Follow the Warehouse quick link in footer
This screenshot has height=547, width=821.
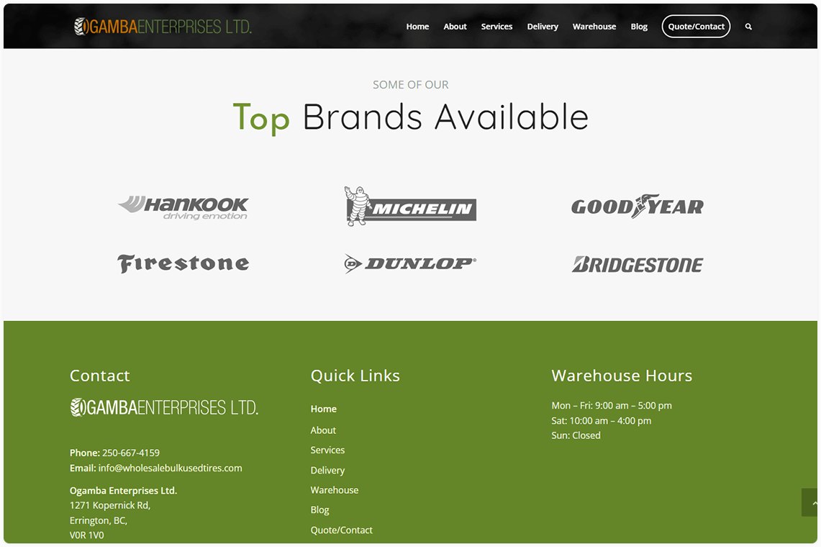click(x=335, y=490)
